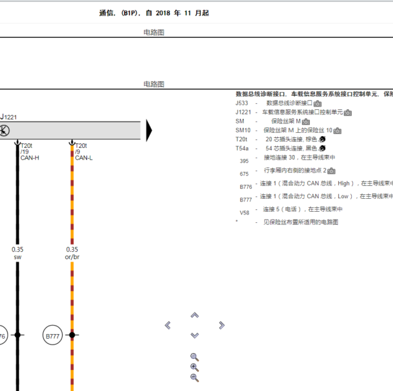
Task: Select the B777 connection circle in diagram
Action: [52, 335]
